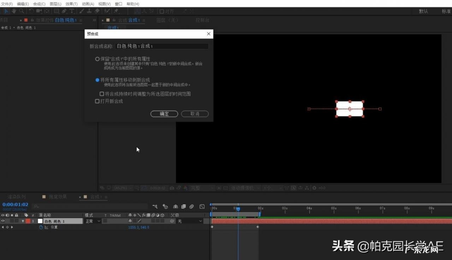Click the composition name input field

(161, 46)
